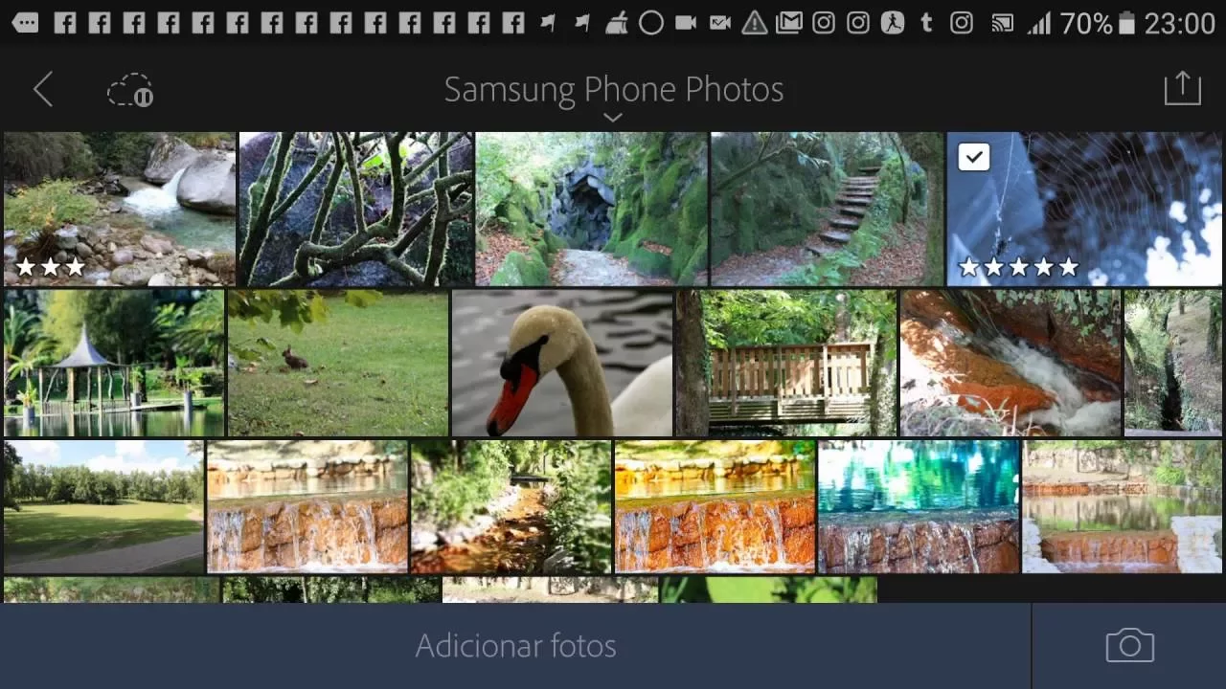Viewport: 1226px width, 689px height.
Task: Tap the Samsung Phone Photos album title
Action: (614, 89)
